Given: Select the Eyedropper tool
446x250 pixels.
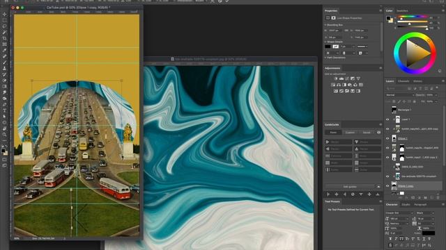Looking at the screenshot, I should click(x=4, y=50).
